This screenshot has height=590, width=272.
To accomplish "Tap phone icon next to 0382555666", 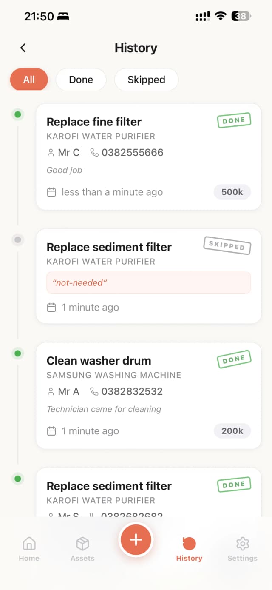I will [94, 153].
